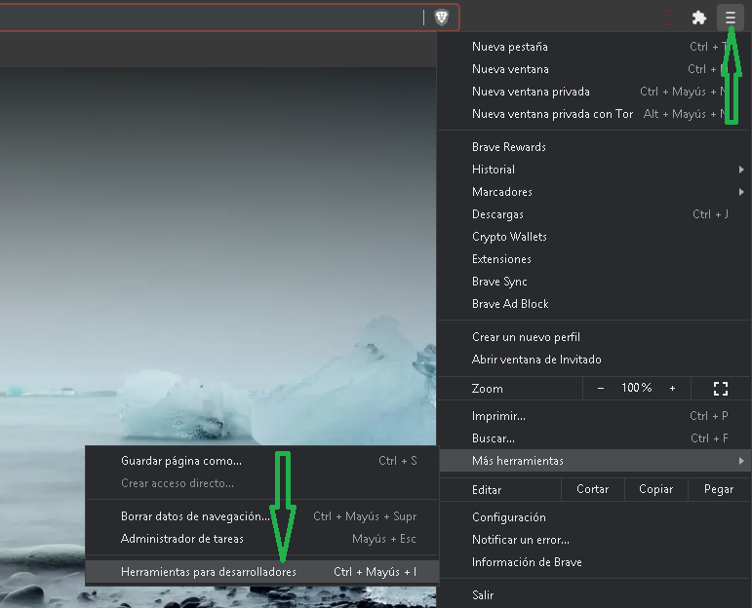752x608 pixels.
Task: Open Borrar datos de navegación...
Action: click(261, 516)
